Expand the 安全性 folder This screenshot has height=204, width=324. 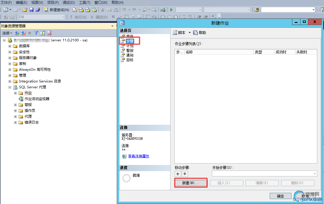pyautogui.click(x=10, y=52)
